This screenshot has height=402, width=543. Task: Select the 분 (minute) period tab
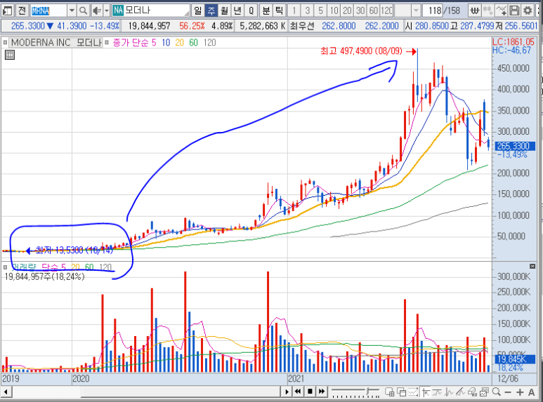[x=266, y=11]
